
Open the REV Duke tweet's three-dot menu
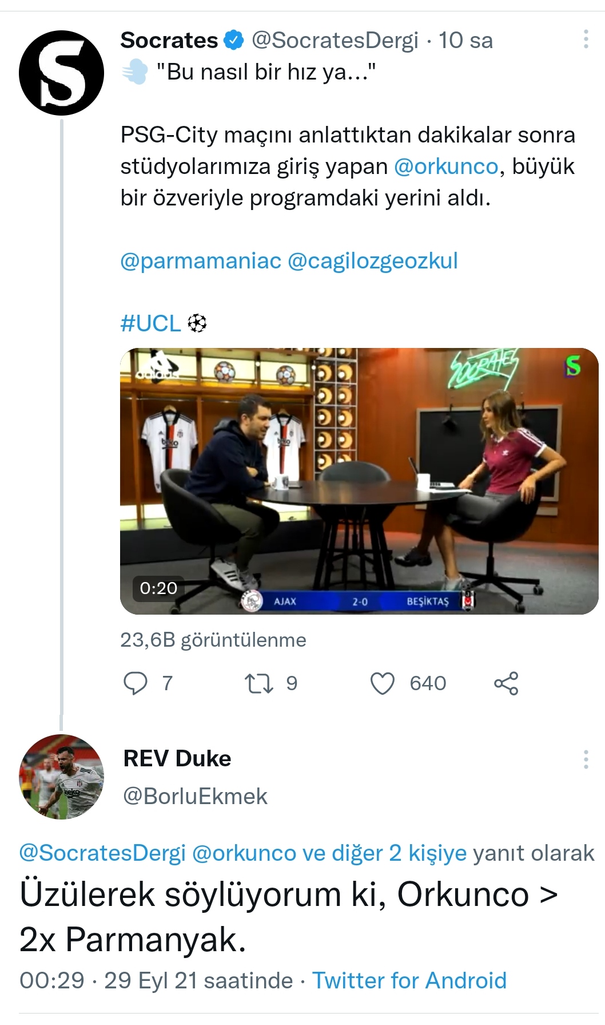(586, 759)
